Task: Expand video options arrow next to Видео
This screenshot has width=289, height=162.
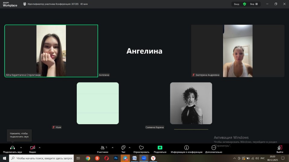Action: pos(39,148)
